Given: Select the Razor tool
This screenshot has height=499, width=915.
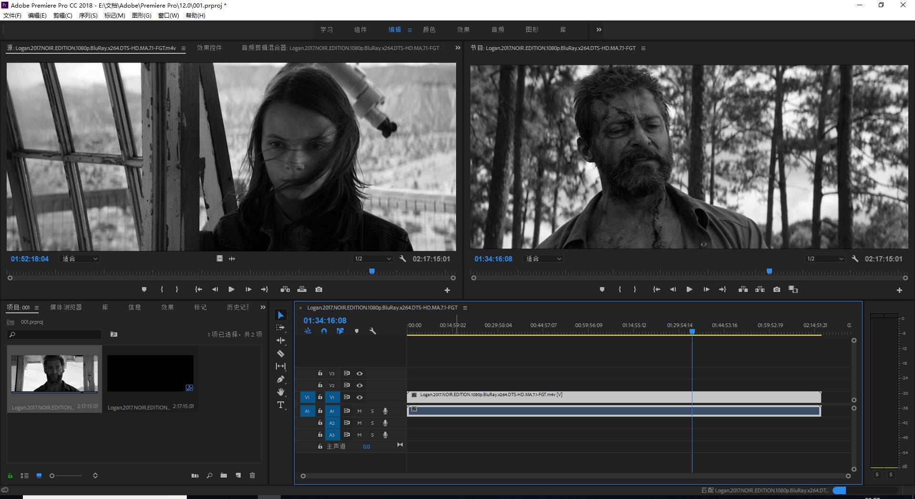Looking at the screenshot, I should coord(281,353).
